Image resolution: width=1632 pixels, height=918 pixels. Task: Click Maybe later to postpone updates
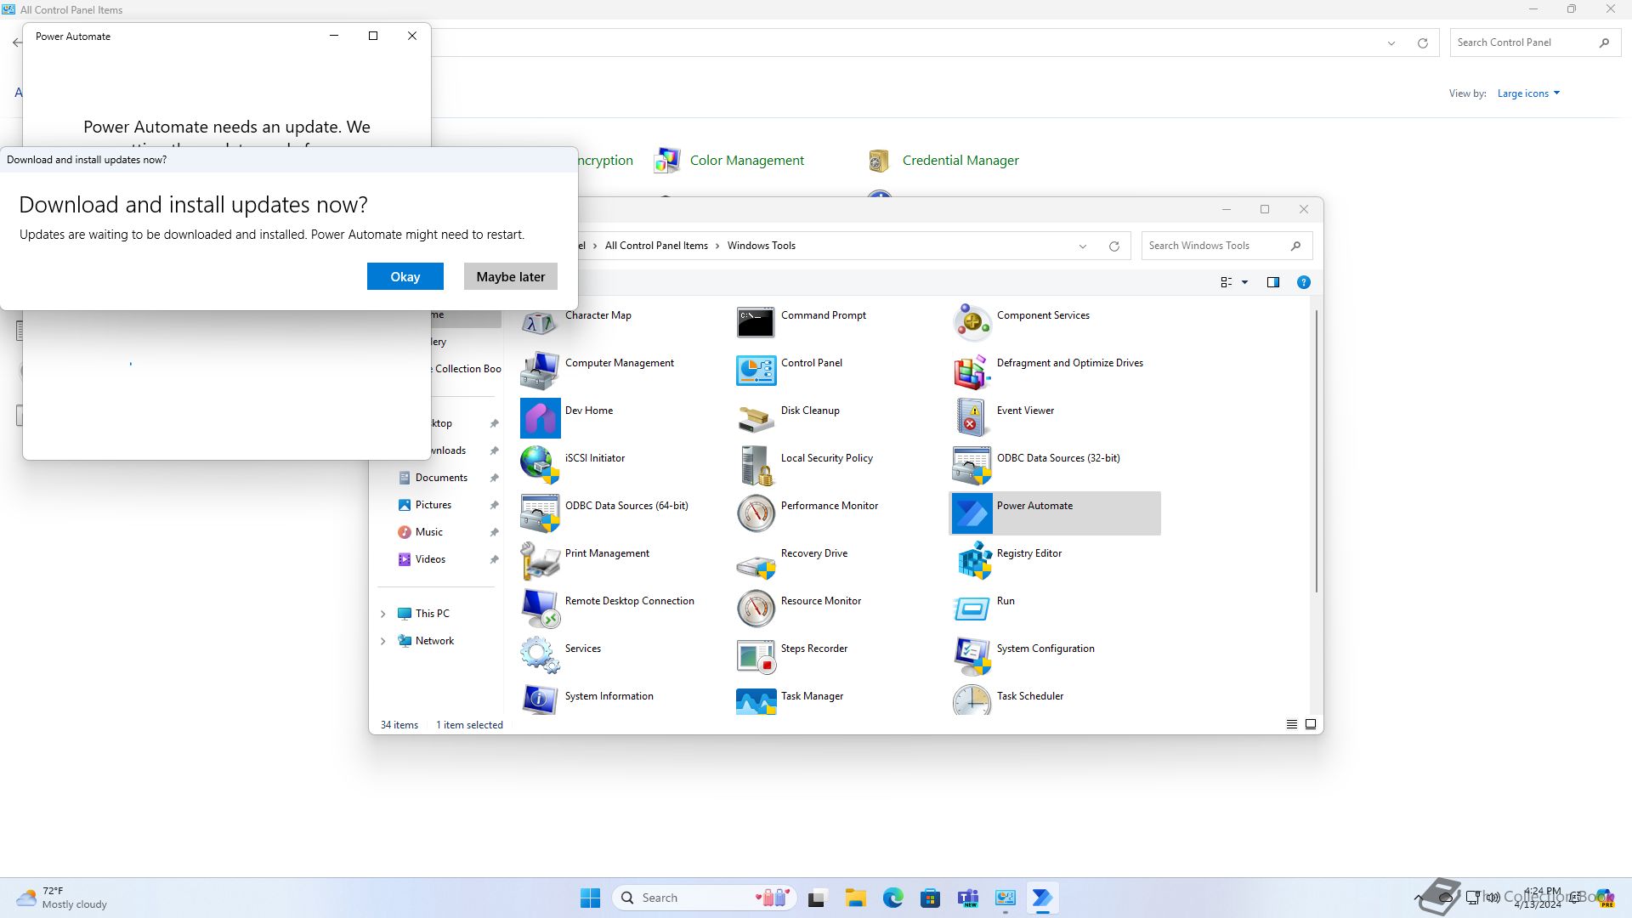[511, 276]
